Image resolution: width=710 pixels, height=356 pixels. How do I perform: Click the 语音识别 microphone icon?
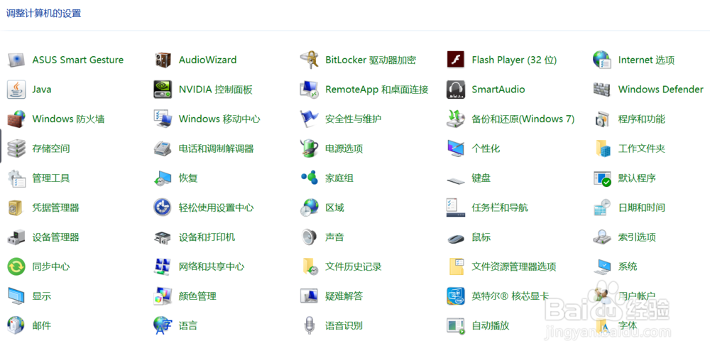tap(310, 325)
